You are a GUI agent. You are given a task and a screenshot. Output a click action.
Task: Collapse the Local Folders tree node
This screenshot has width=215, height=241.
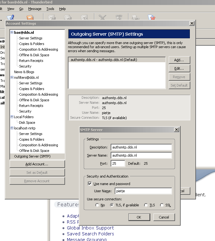12,117
